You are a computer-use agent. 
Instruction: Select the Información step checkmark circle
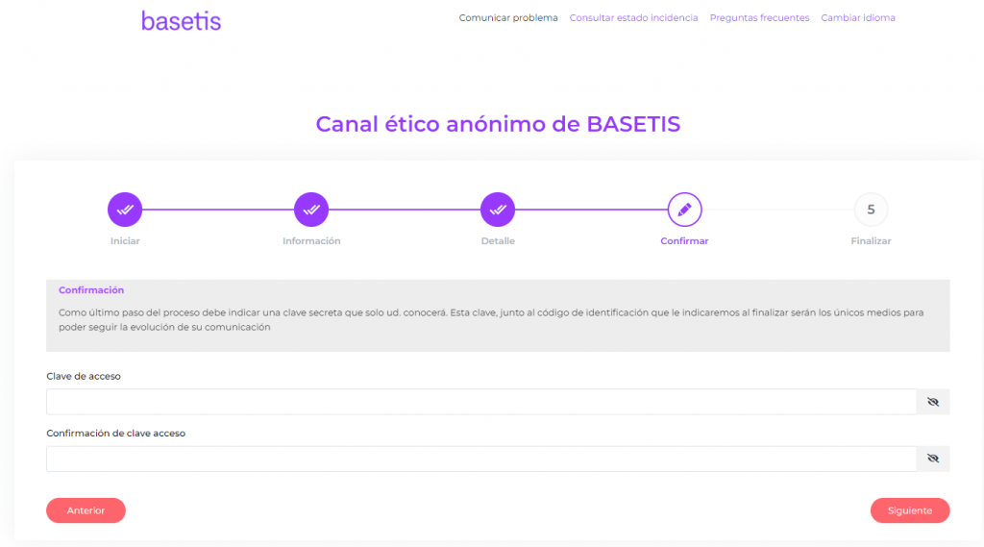[311, 210]
